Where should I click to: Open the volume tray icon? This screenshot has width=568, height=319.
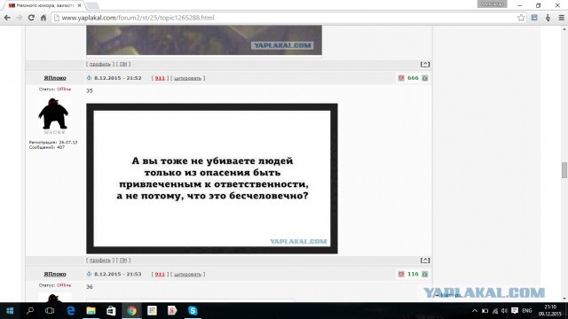505,311
